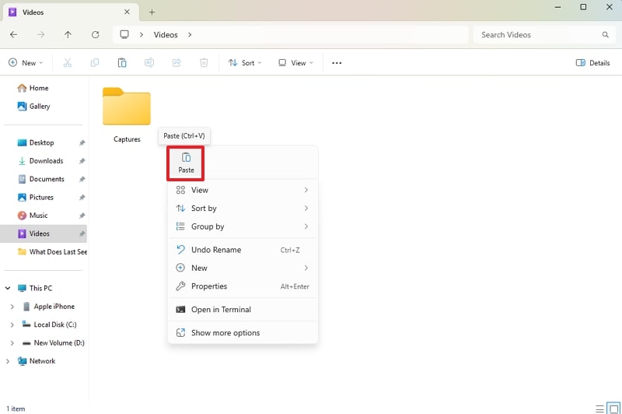Refresh the Videos folder
The width and height of the screenshot is (622, 414).
[95, 34]
